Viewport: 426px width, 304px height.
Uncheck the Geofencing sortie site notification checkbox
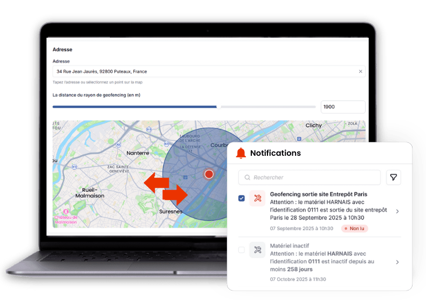(241, 198)
